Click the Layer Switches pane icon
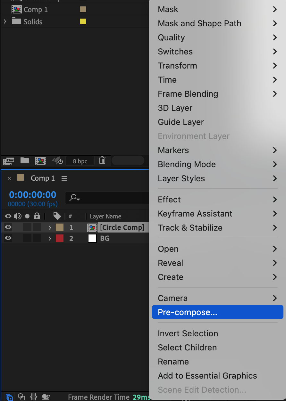Viewport: 286px width, 401px height. 9,397
